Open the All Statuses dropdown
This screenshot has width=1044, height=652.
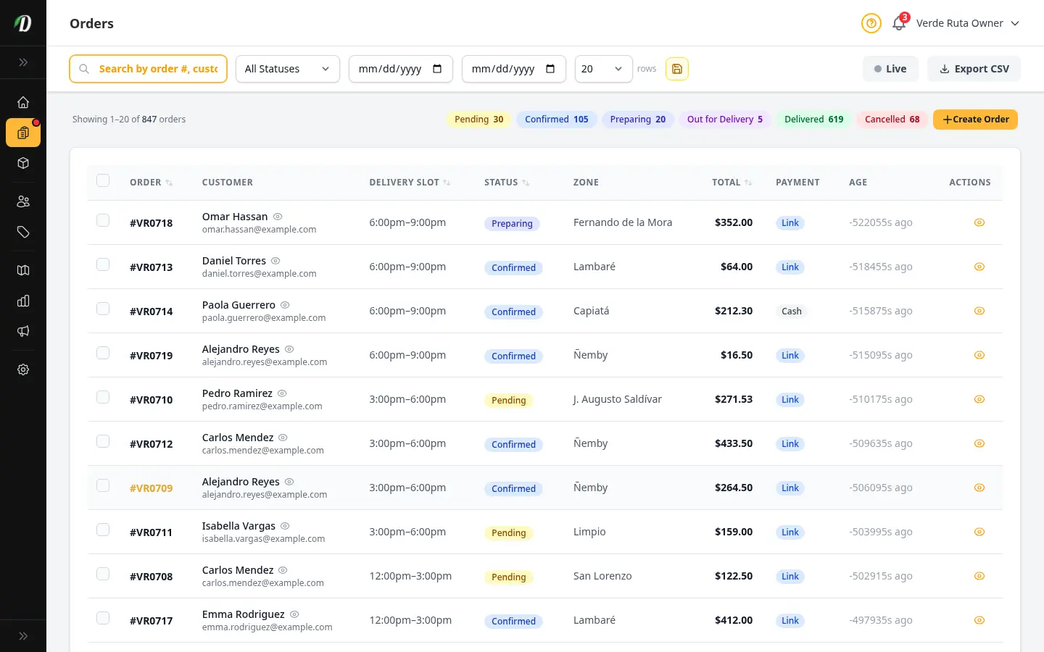click(288, 69)
